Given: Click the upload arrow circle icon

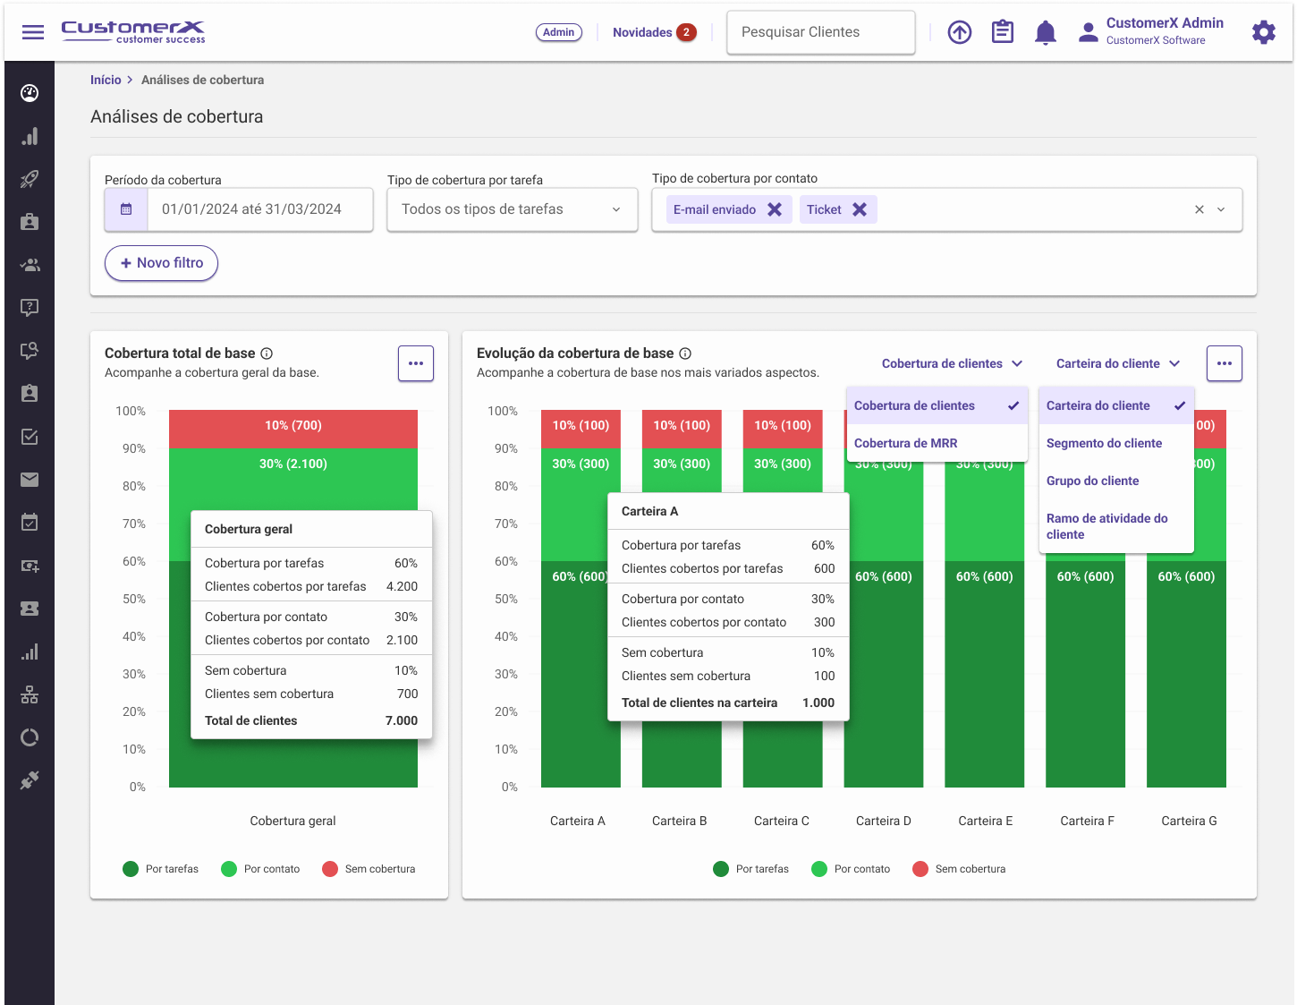Looking at the screenshot, I should tap(959, 33).
